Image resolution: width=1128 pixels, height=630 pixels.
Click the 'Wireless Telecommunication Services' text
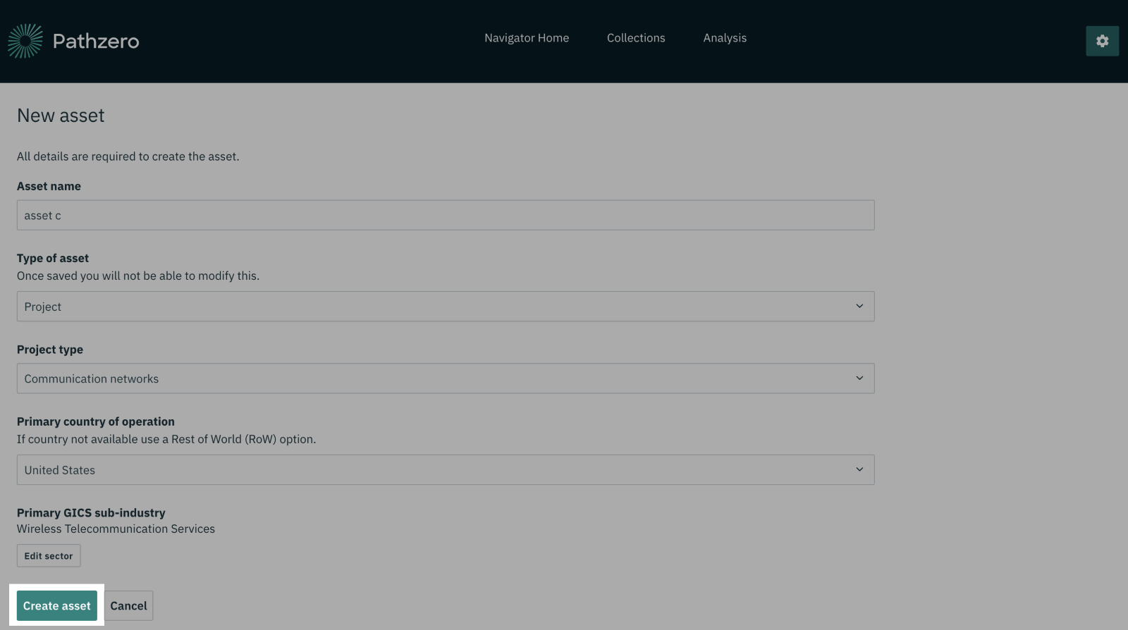(x=116, y=529)
